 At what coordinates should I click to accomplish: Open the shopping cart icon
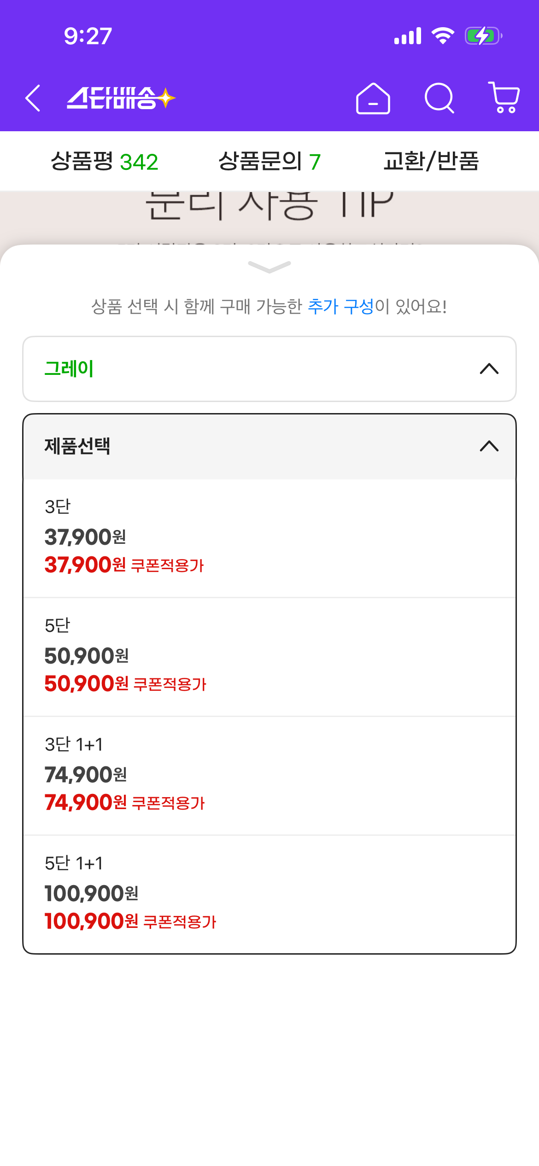click(504, 98)
